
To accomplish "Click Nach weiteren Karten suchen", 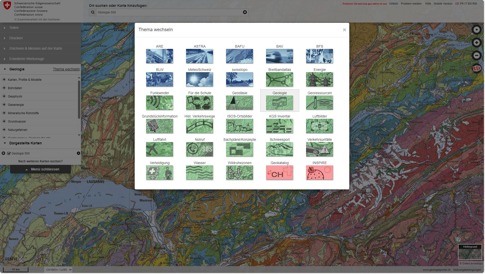I will click(41, 161).
